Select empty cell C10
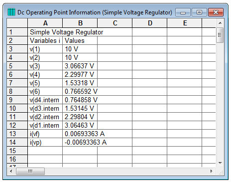Viewport: 231px width, 182px height. tap(115, 108)
